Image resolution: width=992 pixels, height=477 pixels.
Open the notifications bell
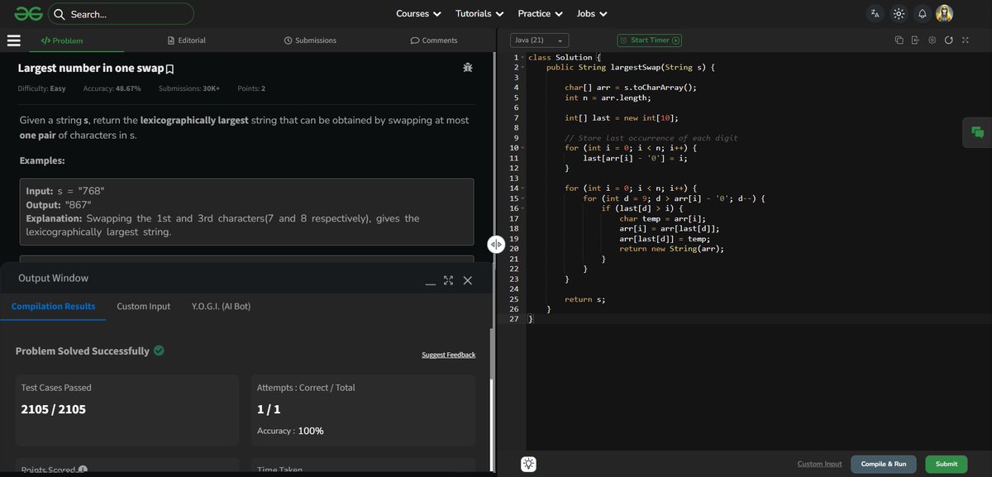coord(922,13)
